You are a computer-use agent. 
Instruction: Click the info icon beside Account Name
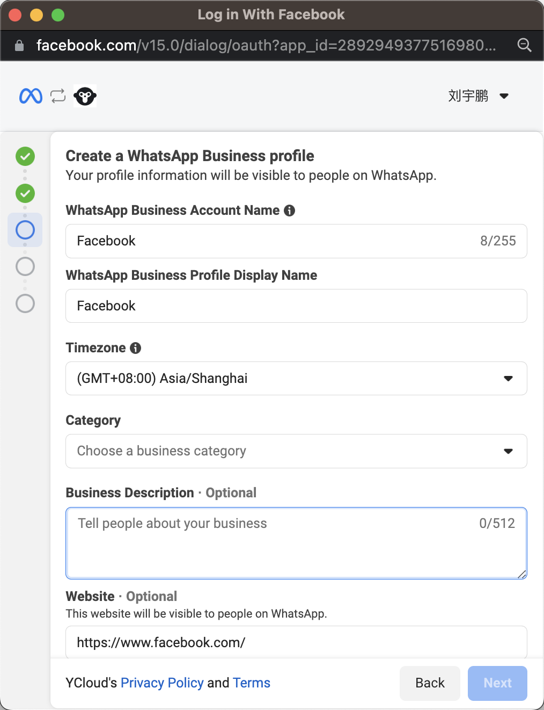pos(290,211)
